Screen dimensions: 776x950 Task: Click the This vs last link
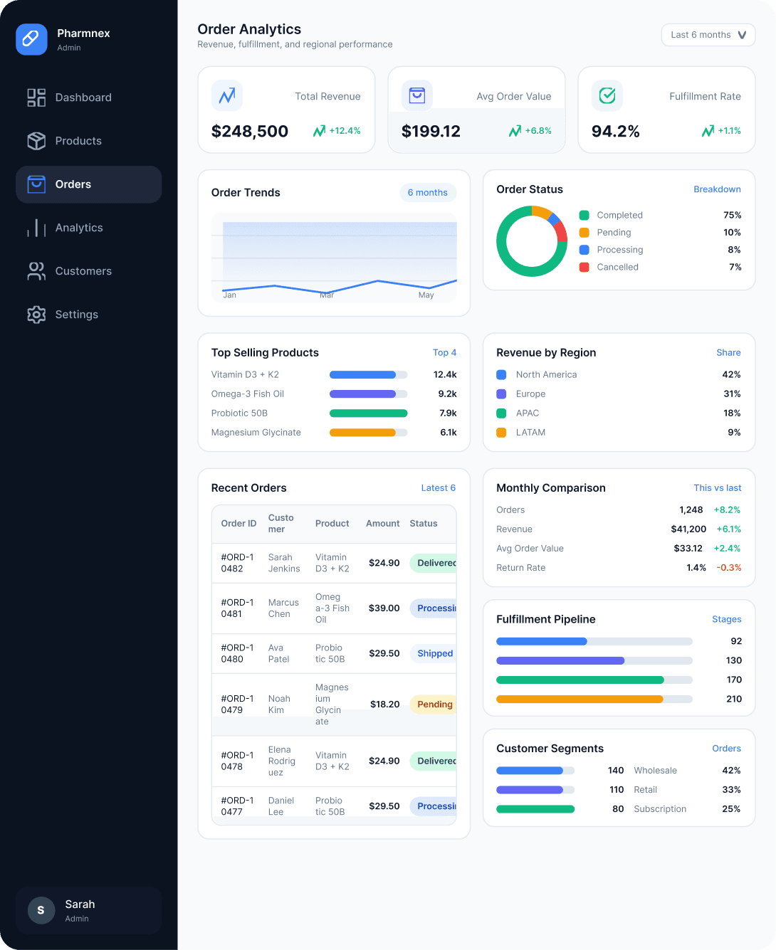coord(718,488)
